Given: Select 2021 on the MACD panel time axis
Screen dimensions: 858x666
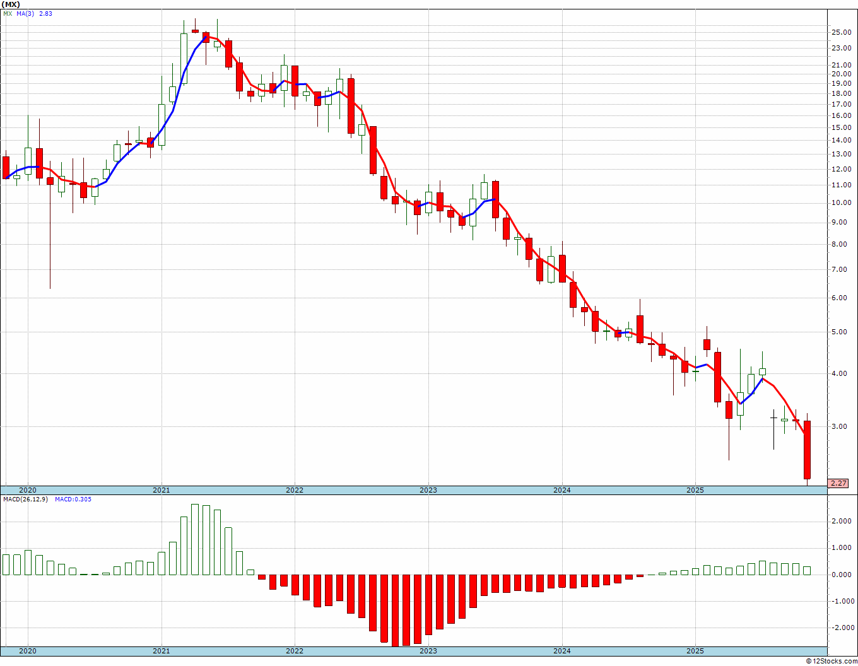Looking at the screenshot, I should pos(161,651).
